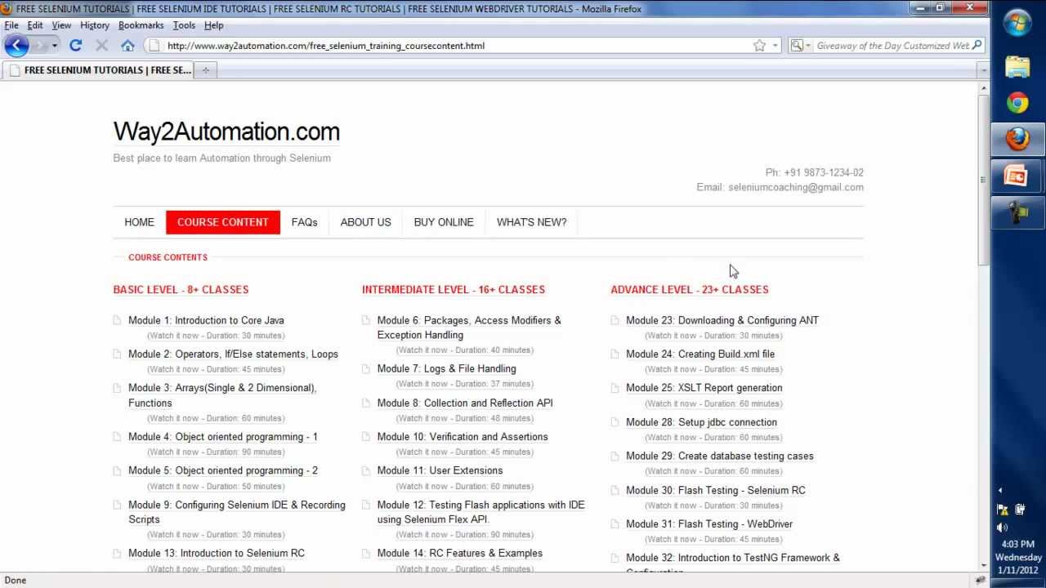Click the status bar icon at bottom right
1046x588 pixels.
pyautogui.click(x=980, y=580)
